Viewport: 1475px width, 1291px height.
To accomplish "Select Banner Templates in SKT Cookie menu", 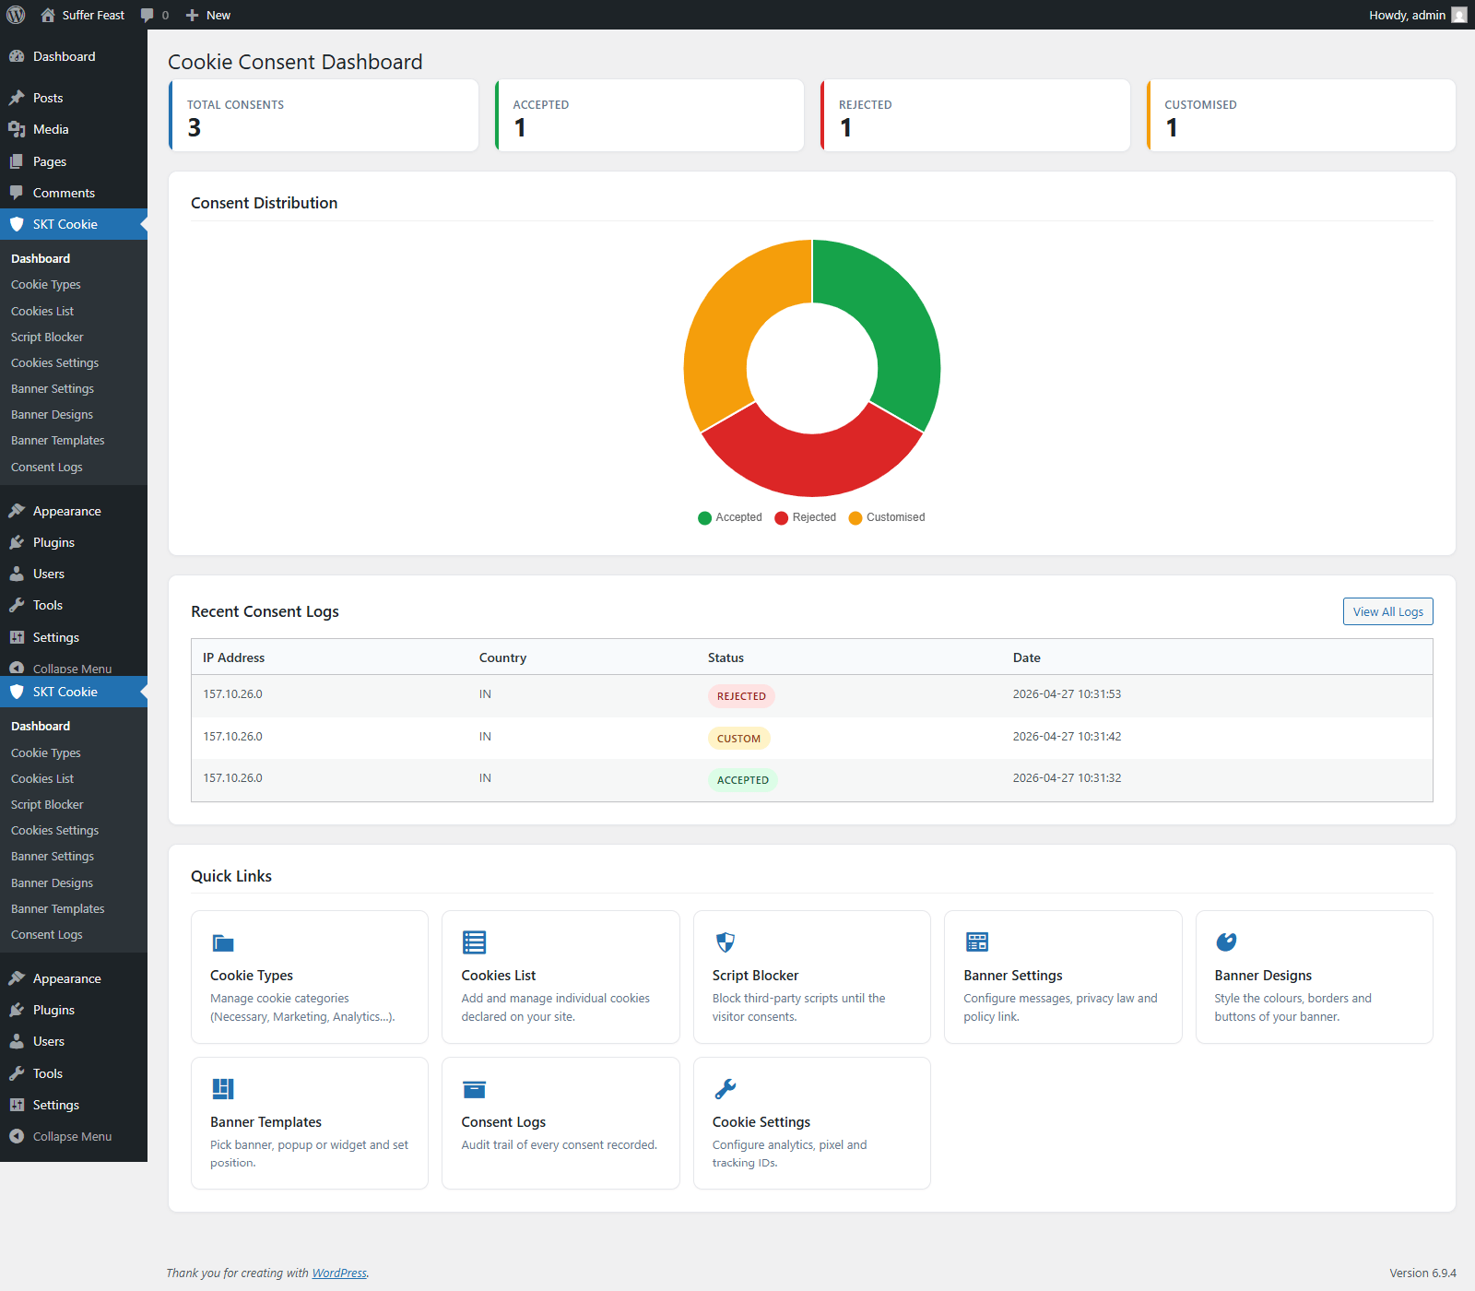I will [57, 440].
